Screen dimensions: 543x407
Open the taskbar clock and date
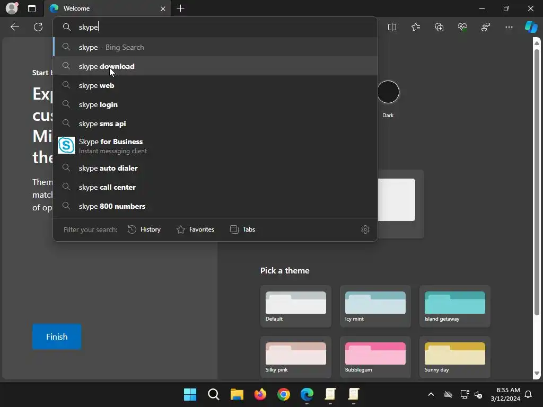pos(505,394)
